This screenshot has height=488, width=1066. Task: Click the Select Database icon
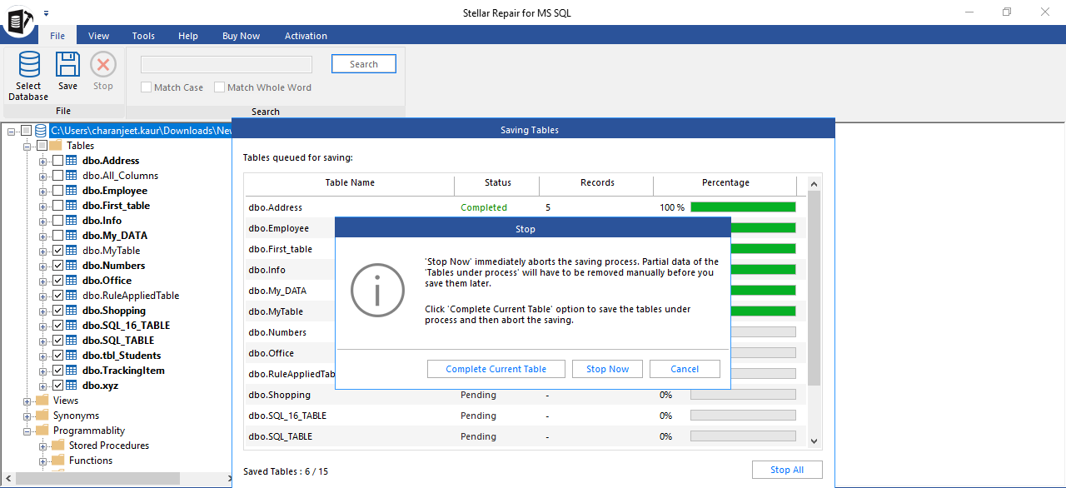(x=28, y=65)
